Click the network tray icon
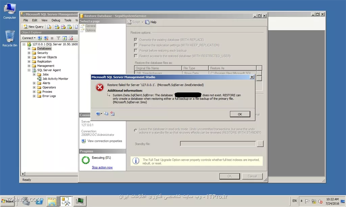The height and width of the screenshot is (207, 346). tap(314, 201)
